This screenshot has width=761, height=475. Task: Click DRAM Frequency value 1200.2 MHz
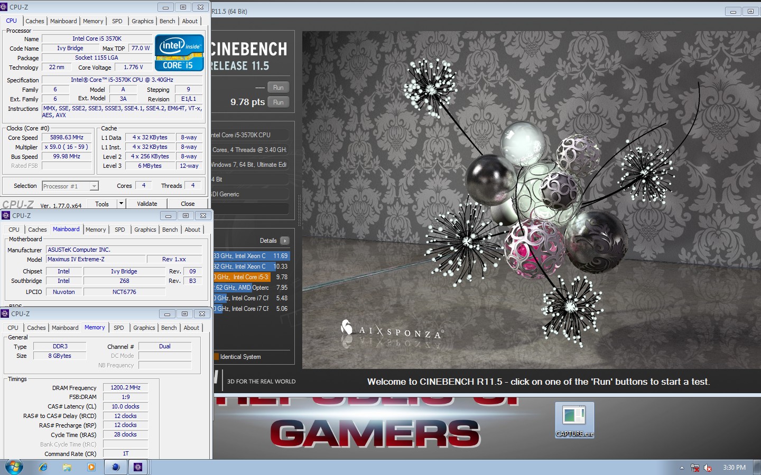pyautogui.click(x=125, y=387)
